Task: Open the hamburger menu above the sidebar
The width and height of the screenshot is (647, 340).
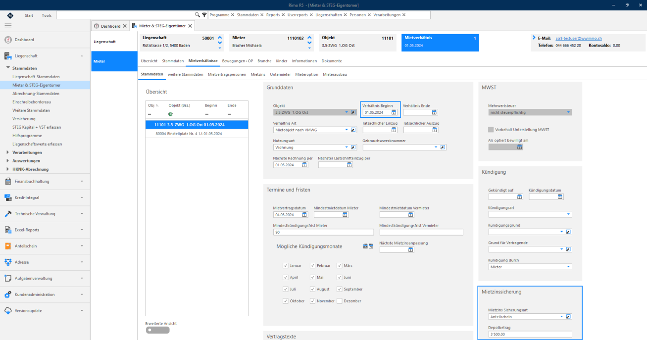Action: click(8, 25)
